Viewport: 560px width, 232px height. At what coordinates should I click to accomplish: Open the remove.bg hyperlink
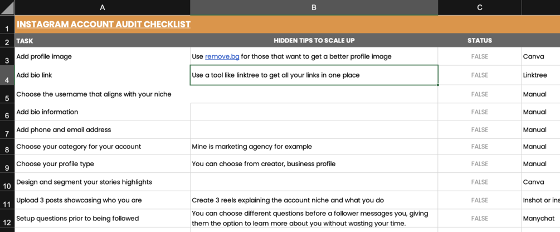(x=222, y=56)
